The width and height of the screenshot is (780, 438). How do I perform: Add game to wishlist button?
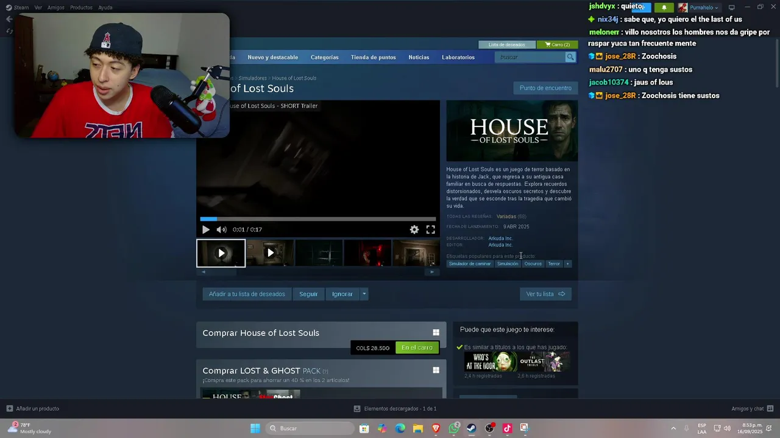(x=247, y=294)
